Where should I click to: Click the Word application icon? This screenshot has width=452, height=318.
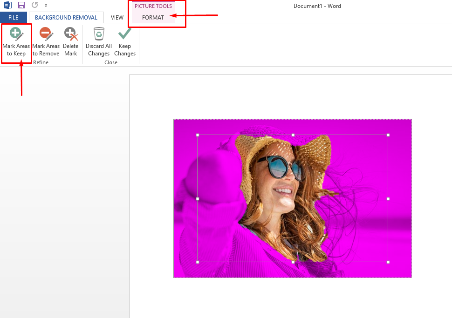click(x=8, y=5)
